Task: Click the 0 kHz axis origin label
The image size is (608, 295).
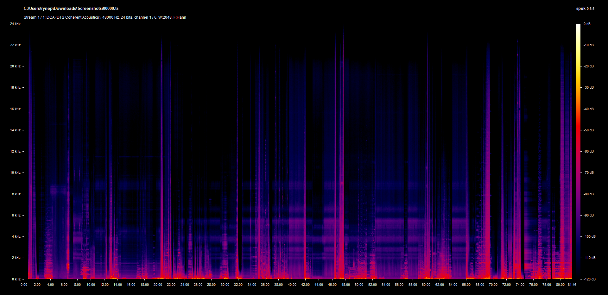Action: click(x=16, y=279)
